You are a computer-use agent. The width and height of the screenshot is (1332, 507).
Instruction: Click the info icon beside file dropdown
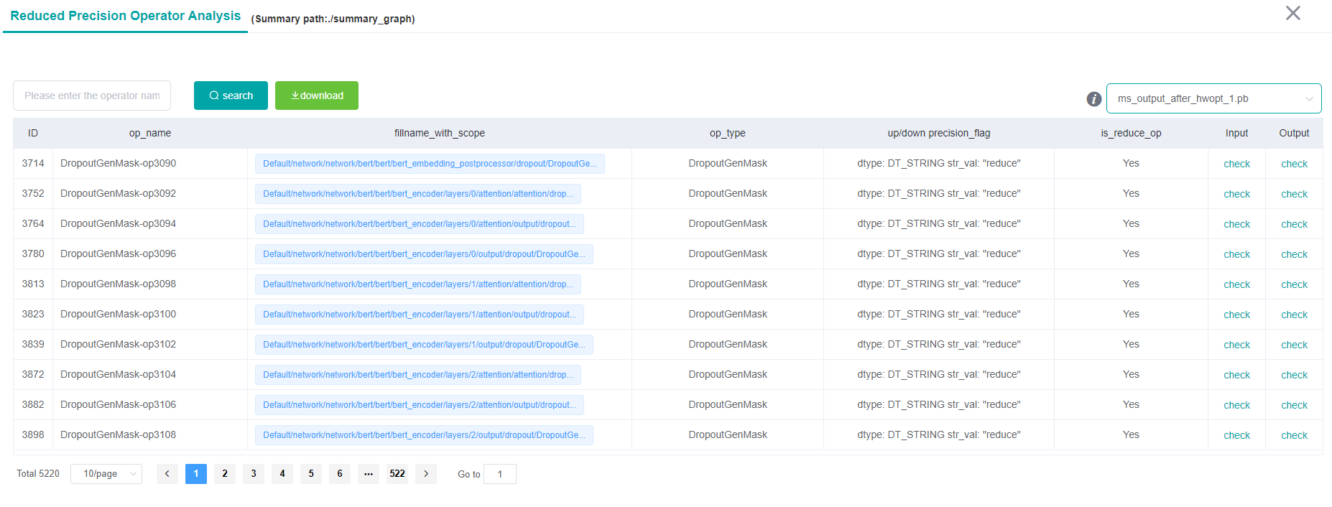[1093, 99]
